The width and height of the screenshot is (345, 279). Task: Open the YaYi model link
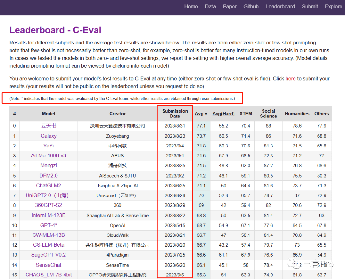click(x=49, y=146)
